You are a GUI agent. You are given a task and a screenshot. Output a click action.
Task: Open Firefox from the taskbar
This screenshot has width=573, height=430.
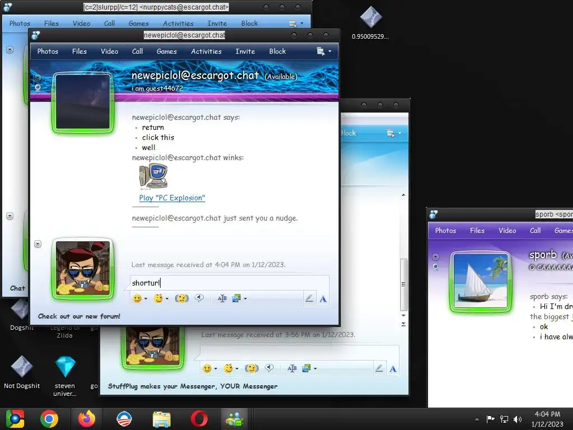tap(87, 419)
